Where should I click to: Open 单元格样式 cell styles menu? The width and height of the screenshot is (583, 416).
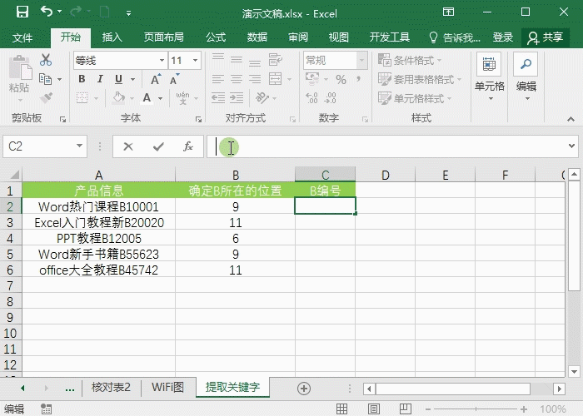coord(415,98)
